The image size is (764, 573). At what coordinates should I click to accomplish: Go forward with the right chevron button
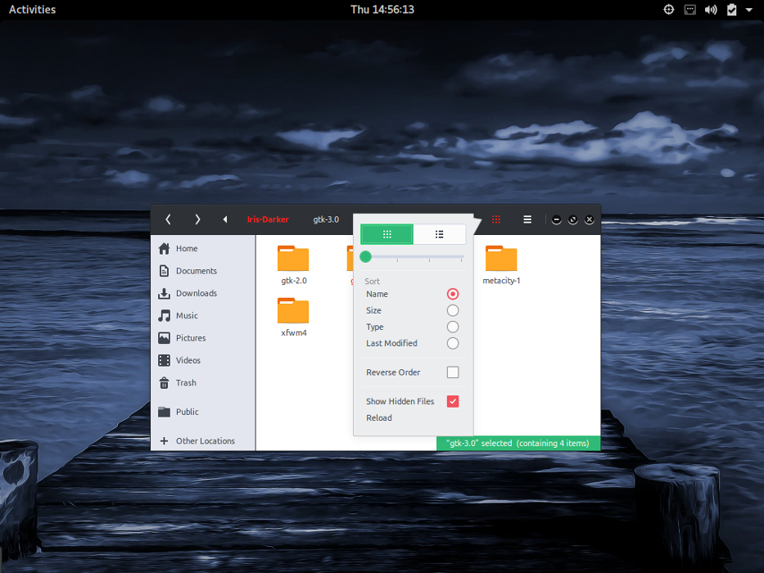tap(197, 219)
